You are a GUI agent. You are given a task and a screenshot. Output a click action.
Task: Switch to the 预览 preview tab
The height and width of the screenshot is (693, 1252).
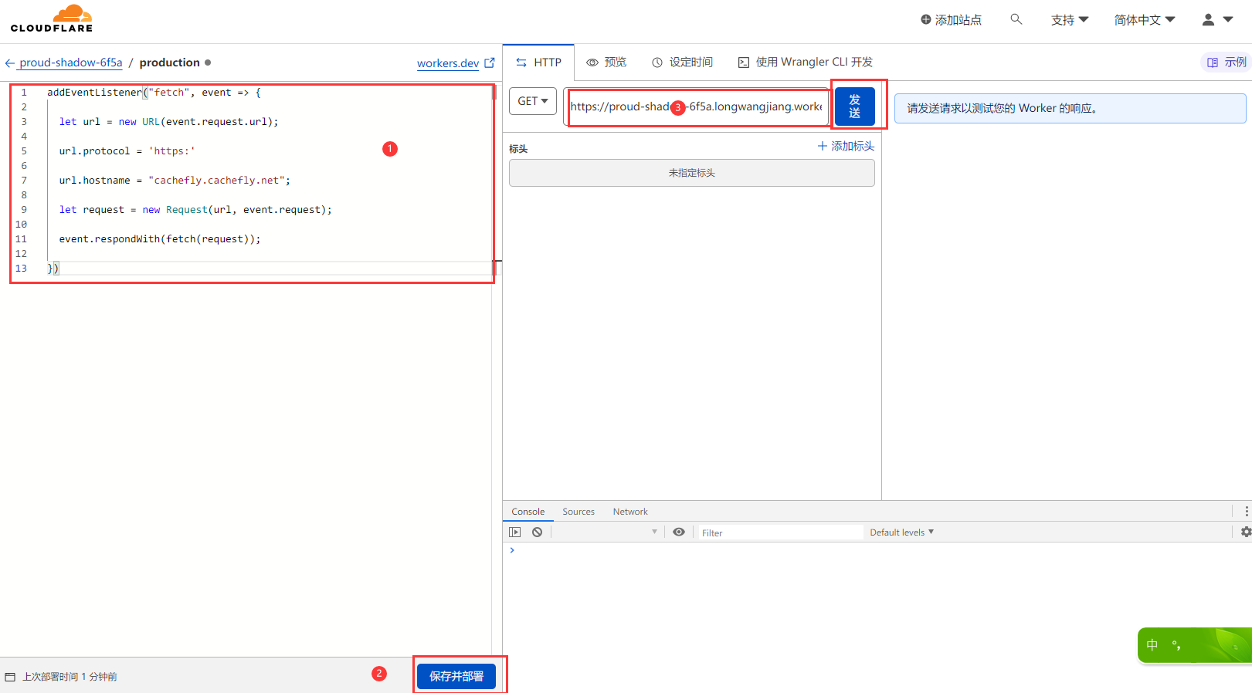click(606, 62)
